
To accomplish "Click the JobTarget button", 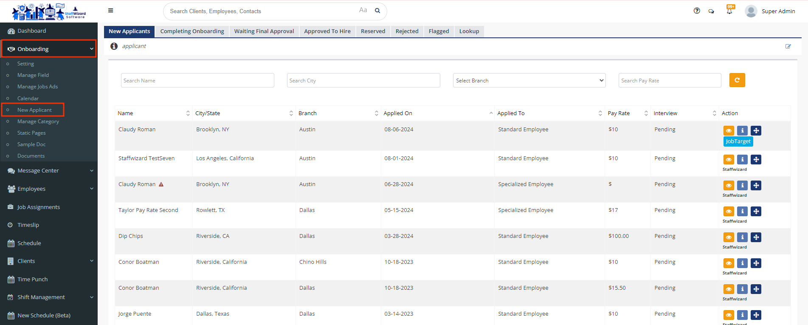I will click(738, 141).
